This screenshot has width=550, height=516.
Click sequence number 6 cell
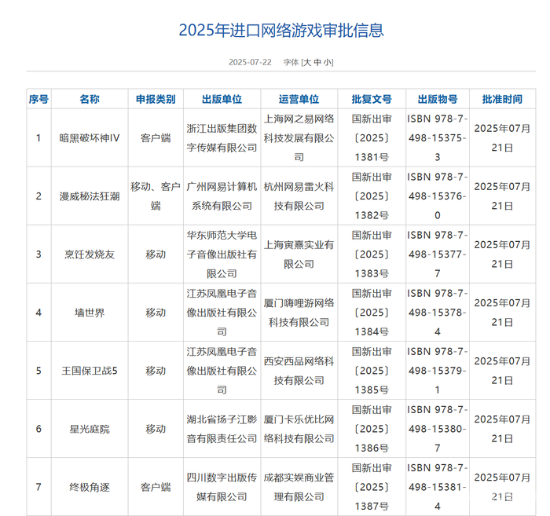click(x=38, y=429)
